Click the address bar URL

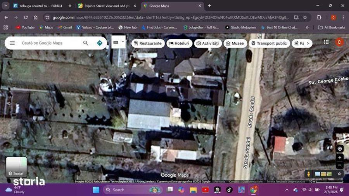(x=171, y=17)
